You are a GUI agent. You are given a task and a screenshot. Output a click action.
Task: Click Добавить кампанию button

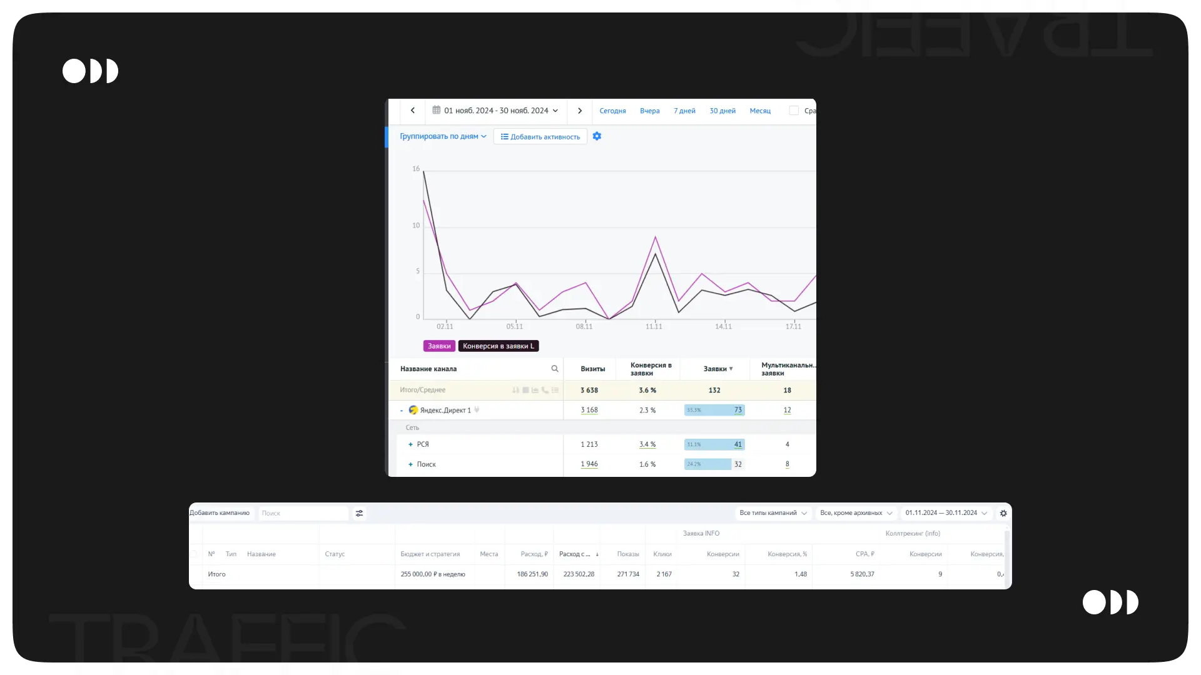(220, 513)
